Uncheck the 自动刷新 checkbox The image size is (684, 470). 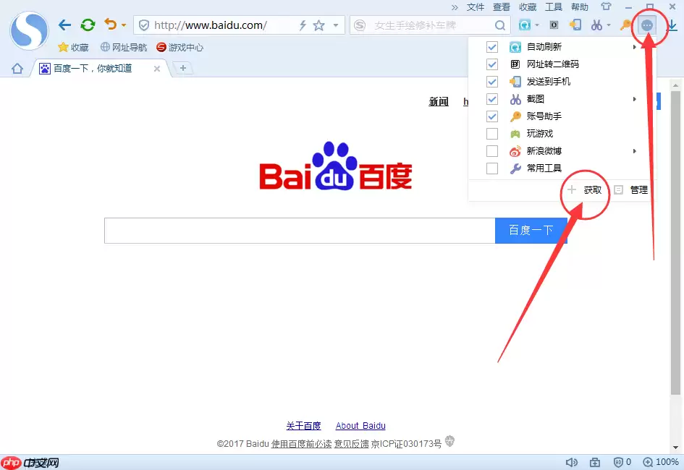[x=492, y=47]
